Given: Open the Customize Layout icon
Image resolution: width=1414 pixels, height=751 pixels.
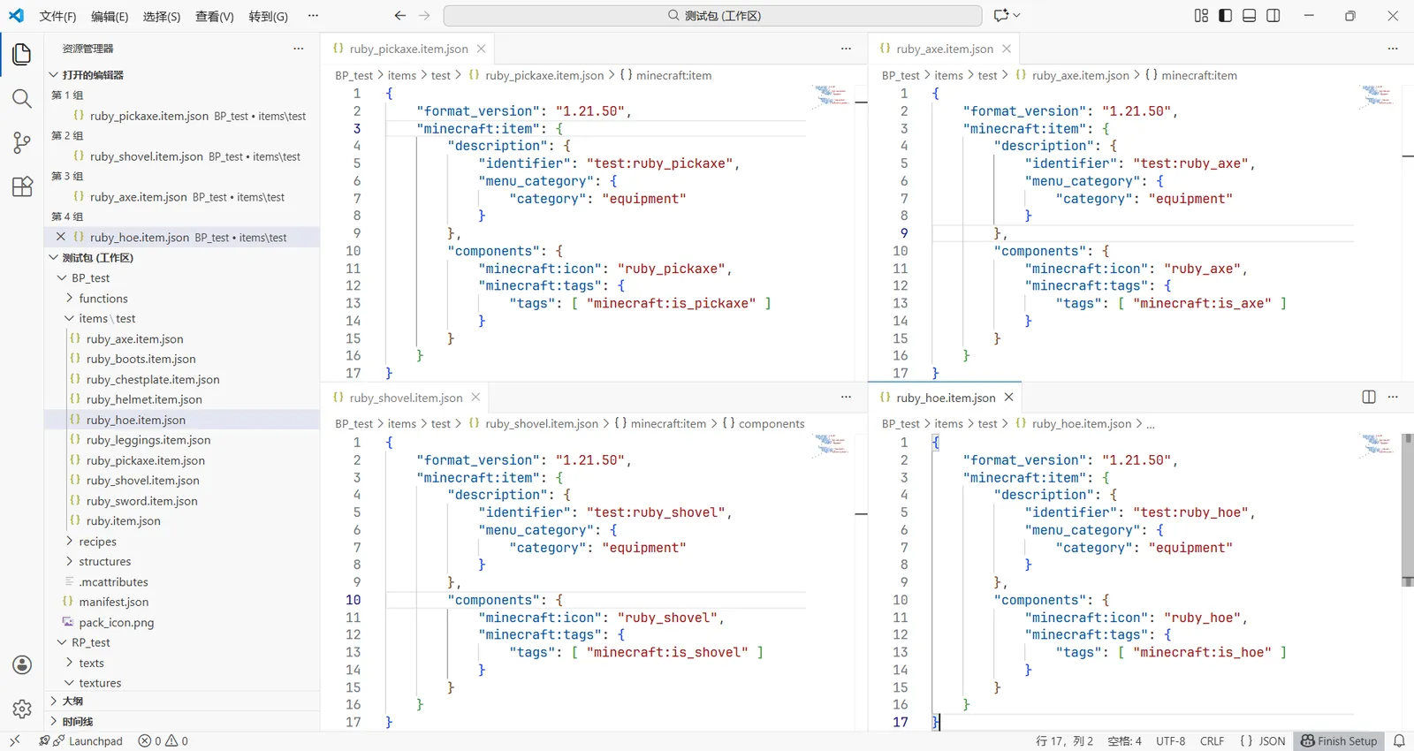Looking at the screenshot, I should 1201,16.
